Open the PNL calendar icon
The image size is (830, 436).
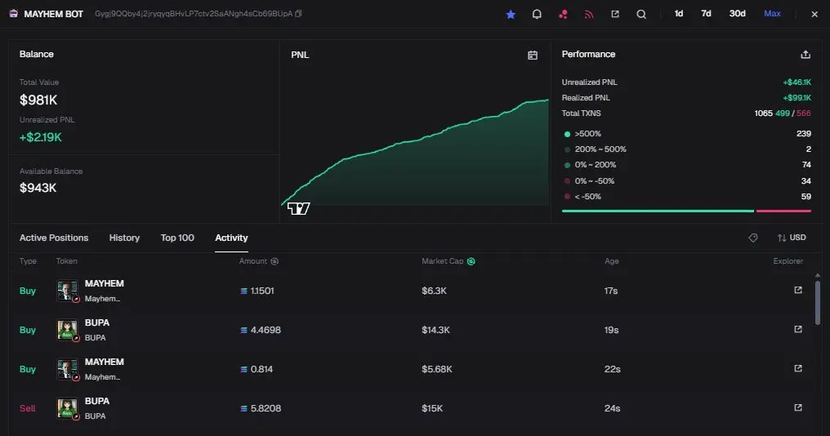tap(533, 55)
